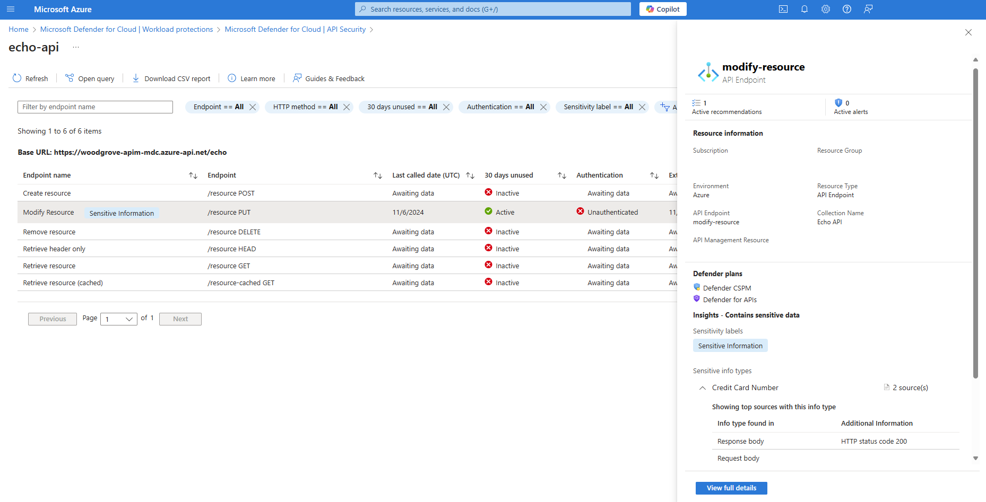
Task: Select the Modify Resource row
Action: (347, 213)
